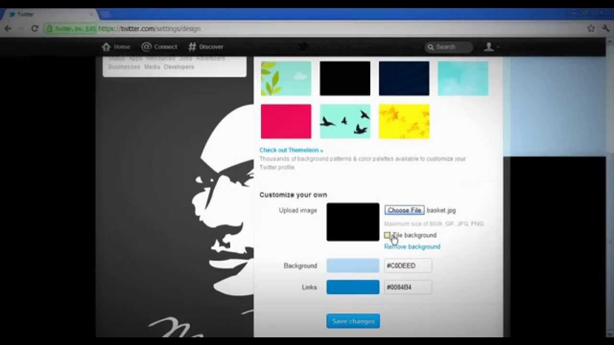
Task: Click the #0084B4 links hex field
Action: click(408, 287)
